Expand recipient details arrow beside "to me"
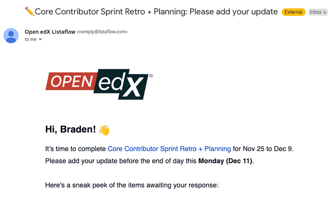This screenshot has height=198, width=333. 40,40
